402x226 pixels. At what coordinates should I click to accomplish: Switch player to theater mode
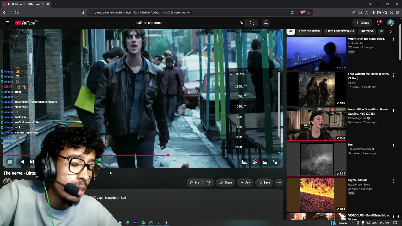tap(265, 162)
